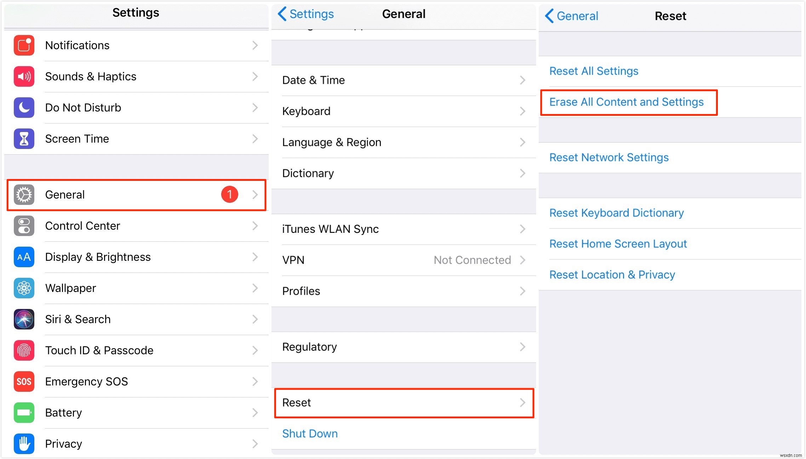This screenshot has height=459, width=806.
Task: Open Touch ID & Passcode settings
Action: click(135, 349)
